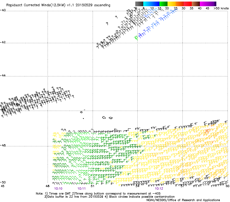The image size is (230, 202).
Task: Click the '10:10' time label
Action: point(58,189)
